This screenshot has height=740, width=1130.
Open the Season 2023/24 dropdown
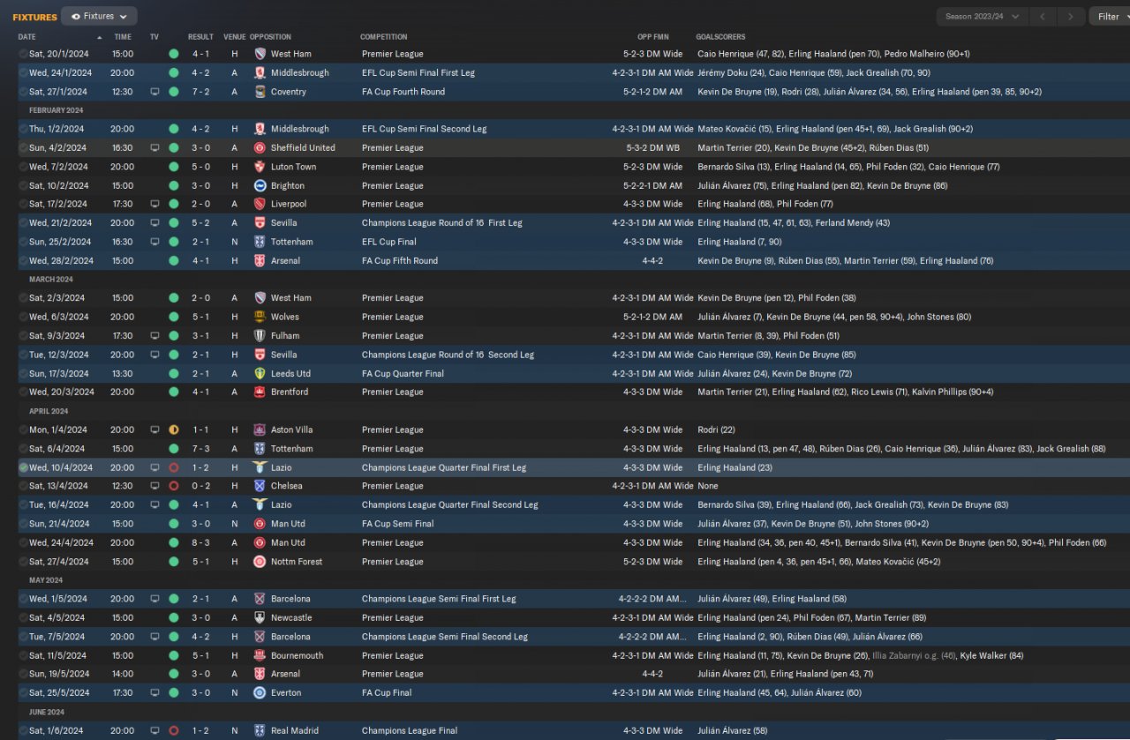click(982, 16)
